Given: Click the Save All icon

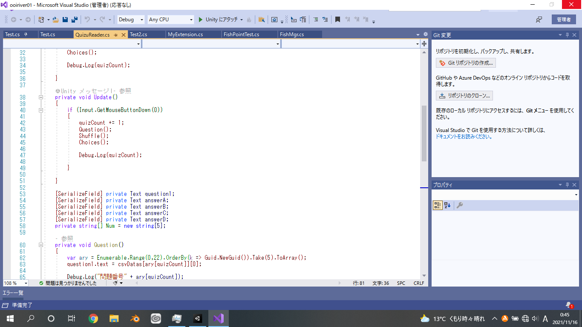Looking at the screenshot, I should (x=74, y=20).
